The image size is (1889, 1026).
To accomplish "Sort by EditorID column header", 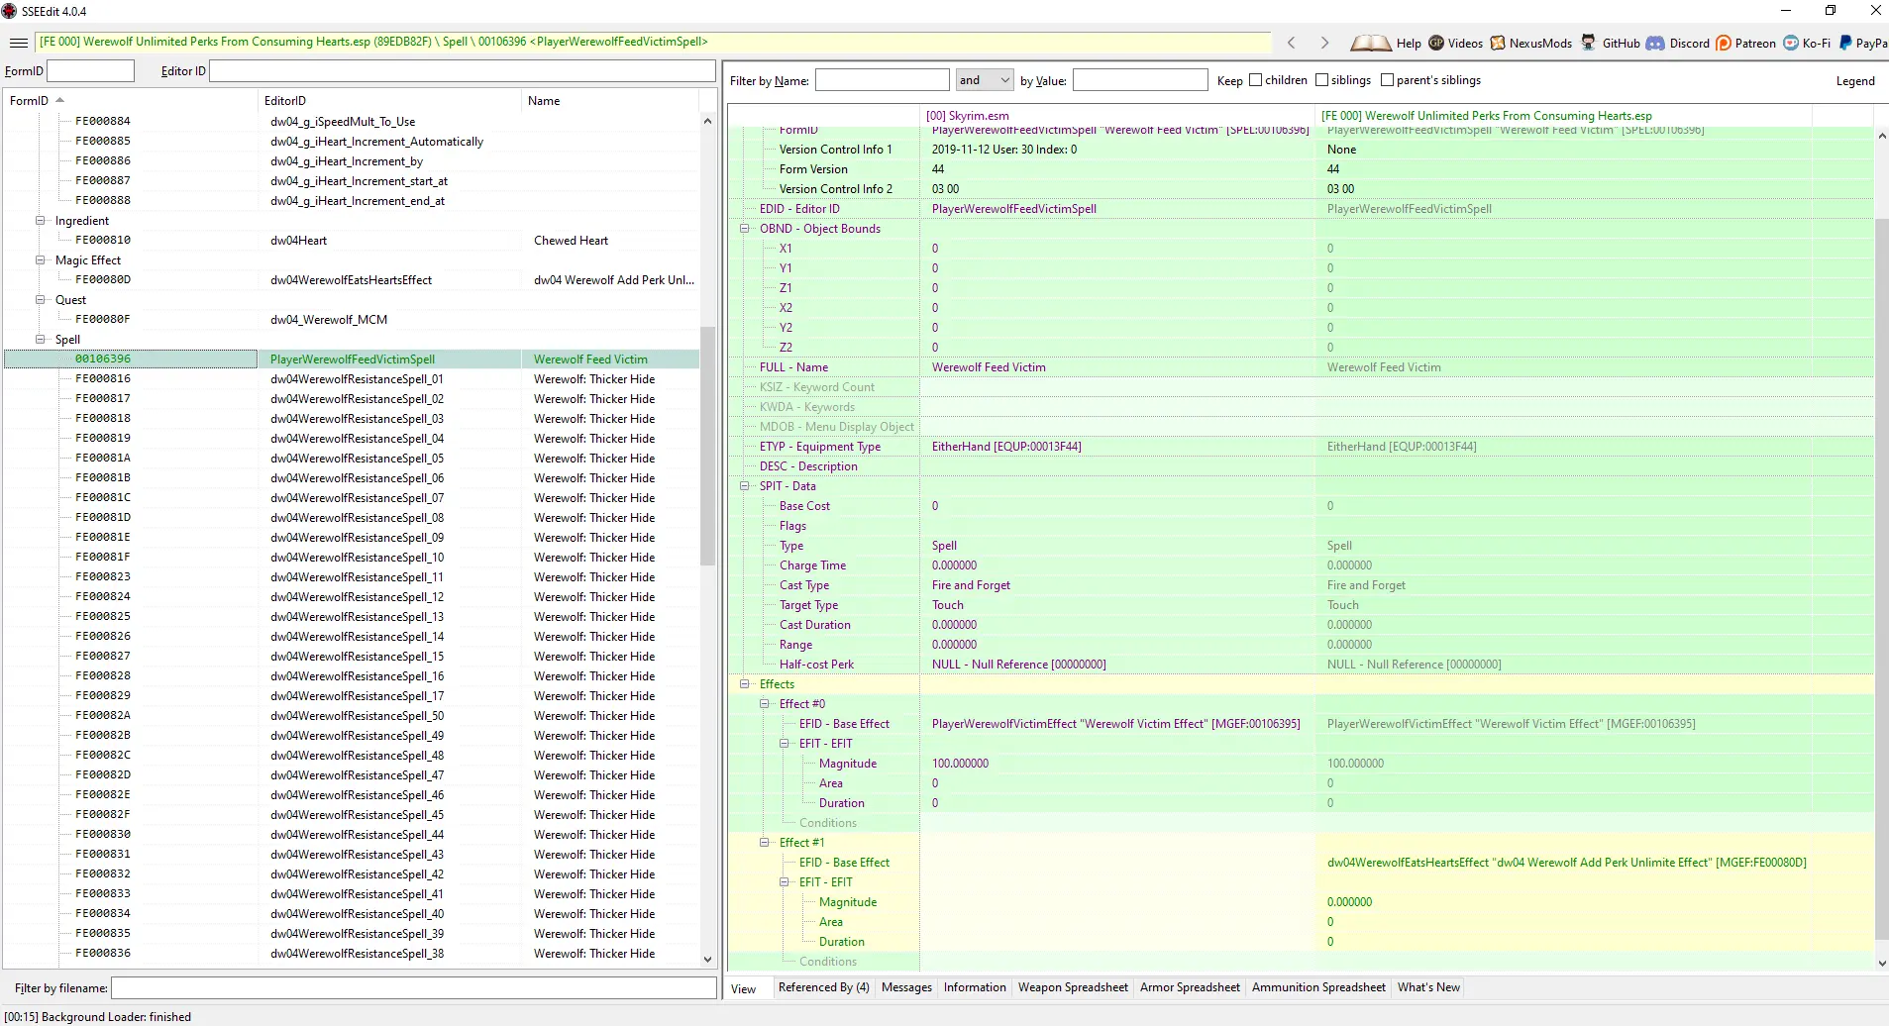I will click(389, 101).
